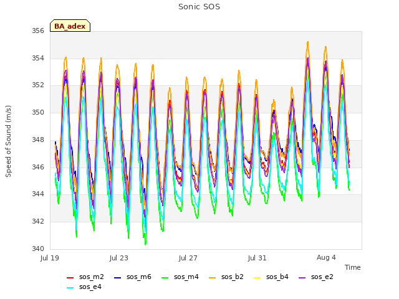Image resolution: width=399 pixels, height=299 pixels.
Task: Click the Sonic SOS chart title
Action: (x=199, y=7)
